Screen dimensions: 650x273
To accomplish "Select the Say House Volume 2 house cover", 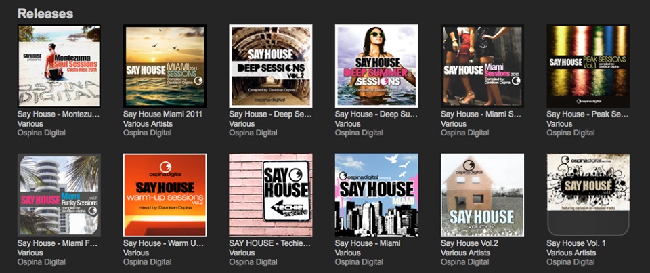I will click(482, 195).
